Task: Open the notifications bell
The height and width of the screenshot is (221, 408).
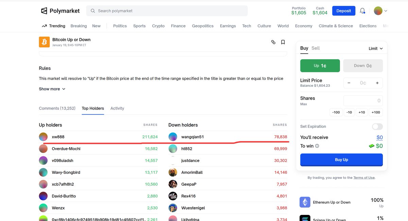Action: (362, 11)
